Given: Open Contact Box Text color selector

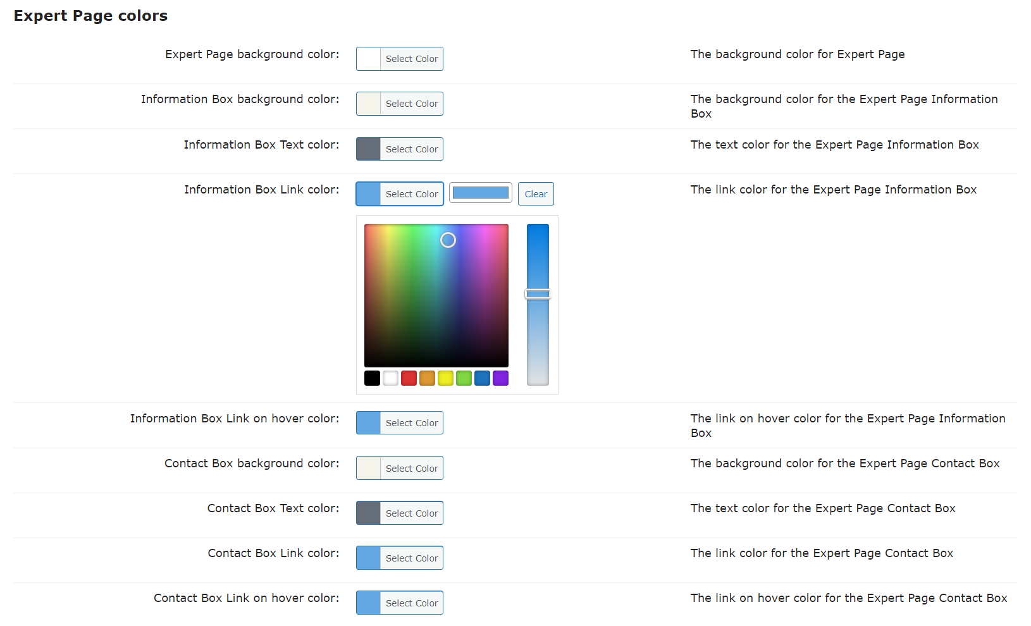Looking at the screenshot, I should pyautogui.click(x=399, y=513).
